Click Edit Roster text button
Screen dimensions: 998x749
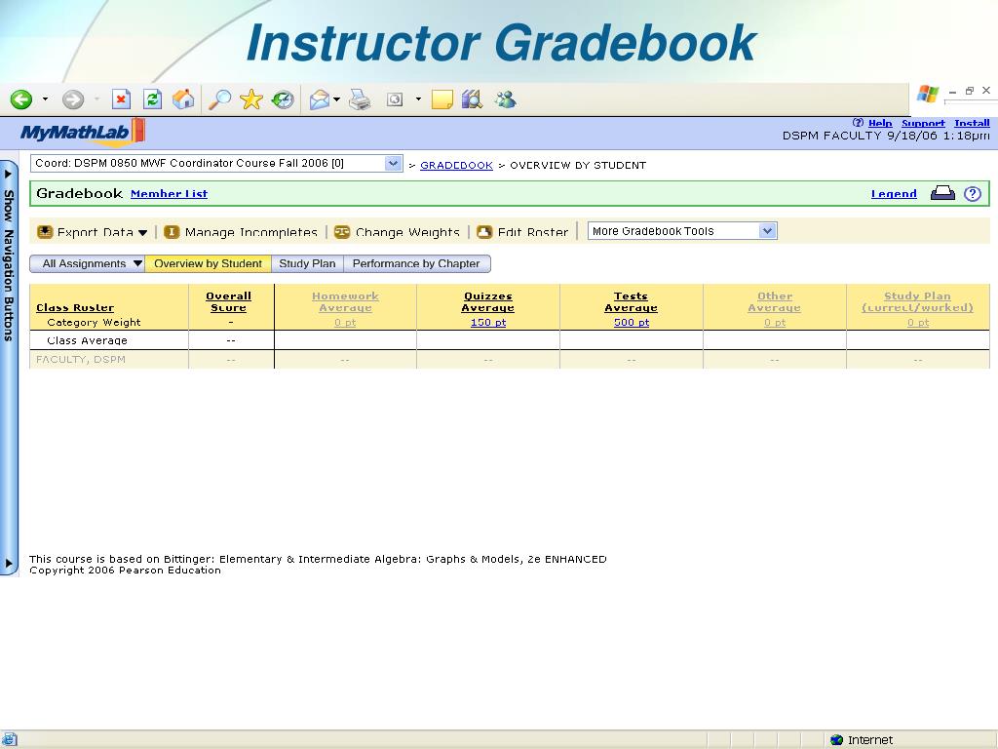533,232
